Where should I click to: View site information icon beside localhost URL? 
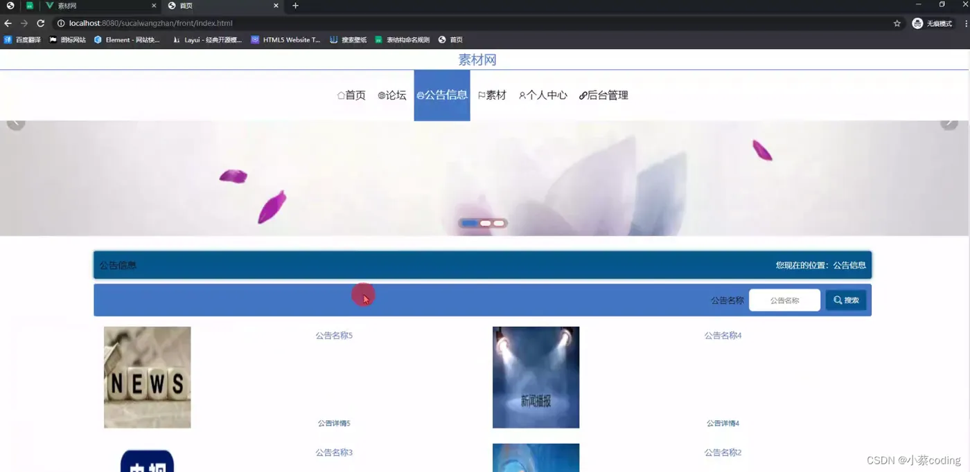click(61, 24)
